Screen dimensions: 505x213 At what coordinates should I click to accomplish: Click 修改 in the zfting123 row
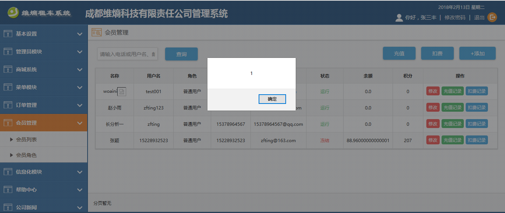(x=433, y=107)
